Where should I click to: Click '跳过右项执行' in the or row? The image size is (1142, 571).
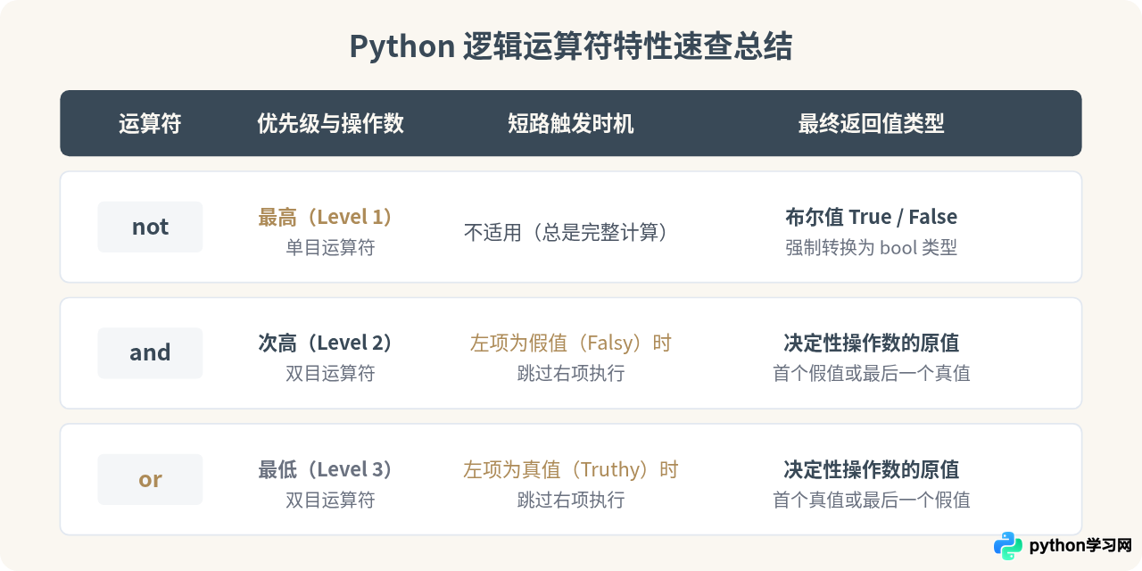[x=571, y=500]
